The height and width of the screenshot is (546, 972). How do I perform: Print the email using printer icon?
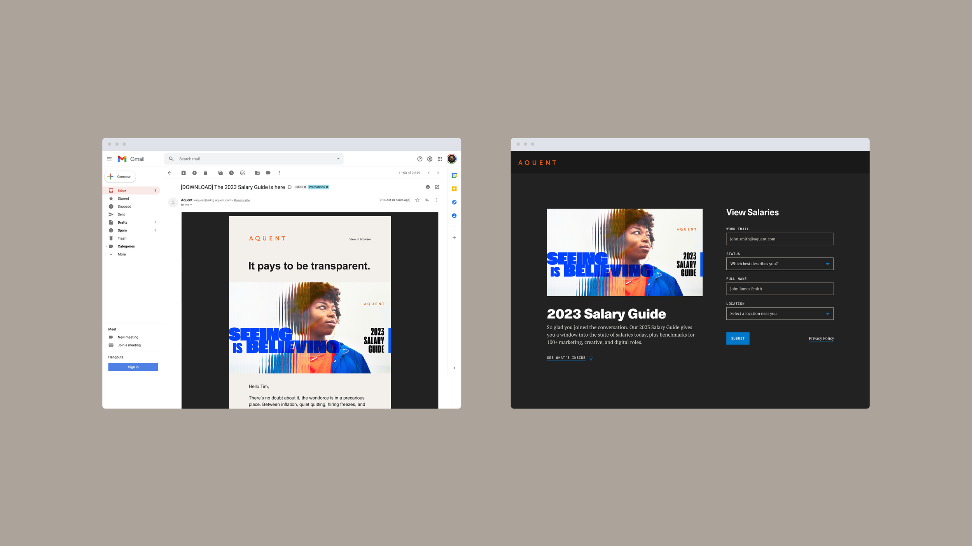428,187
